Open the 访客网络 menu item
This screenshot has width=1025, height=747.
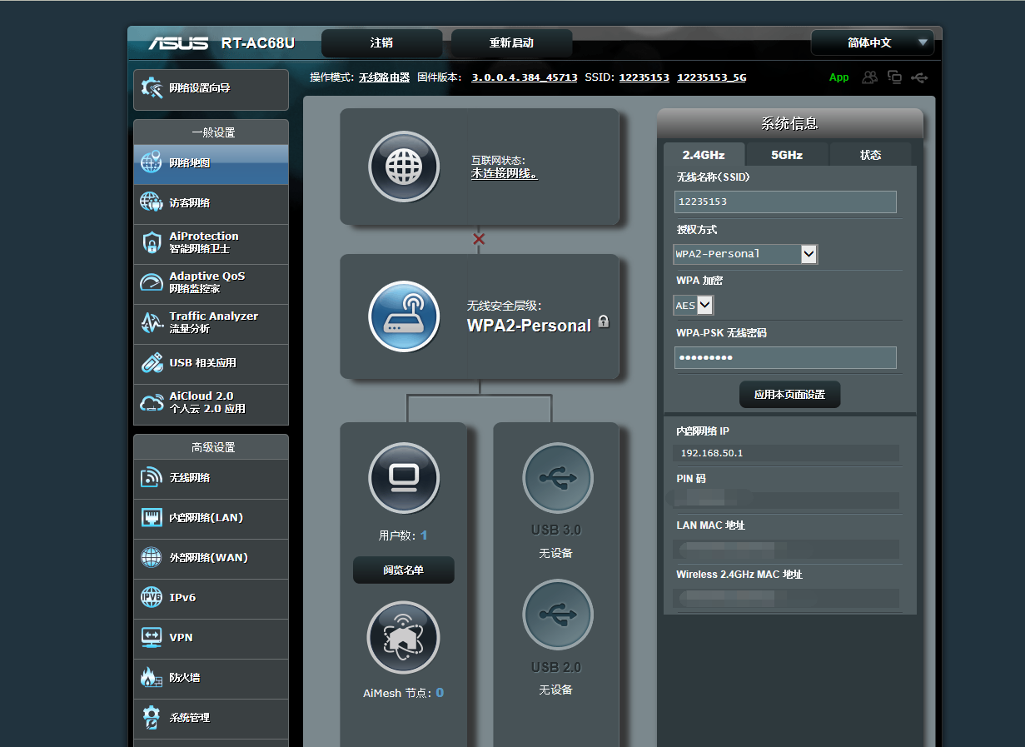point(211,202)
